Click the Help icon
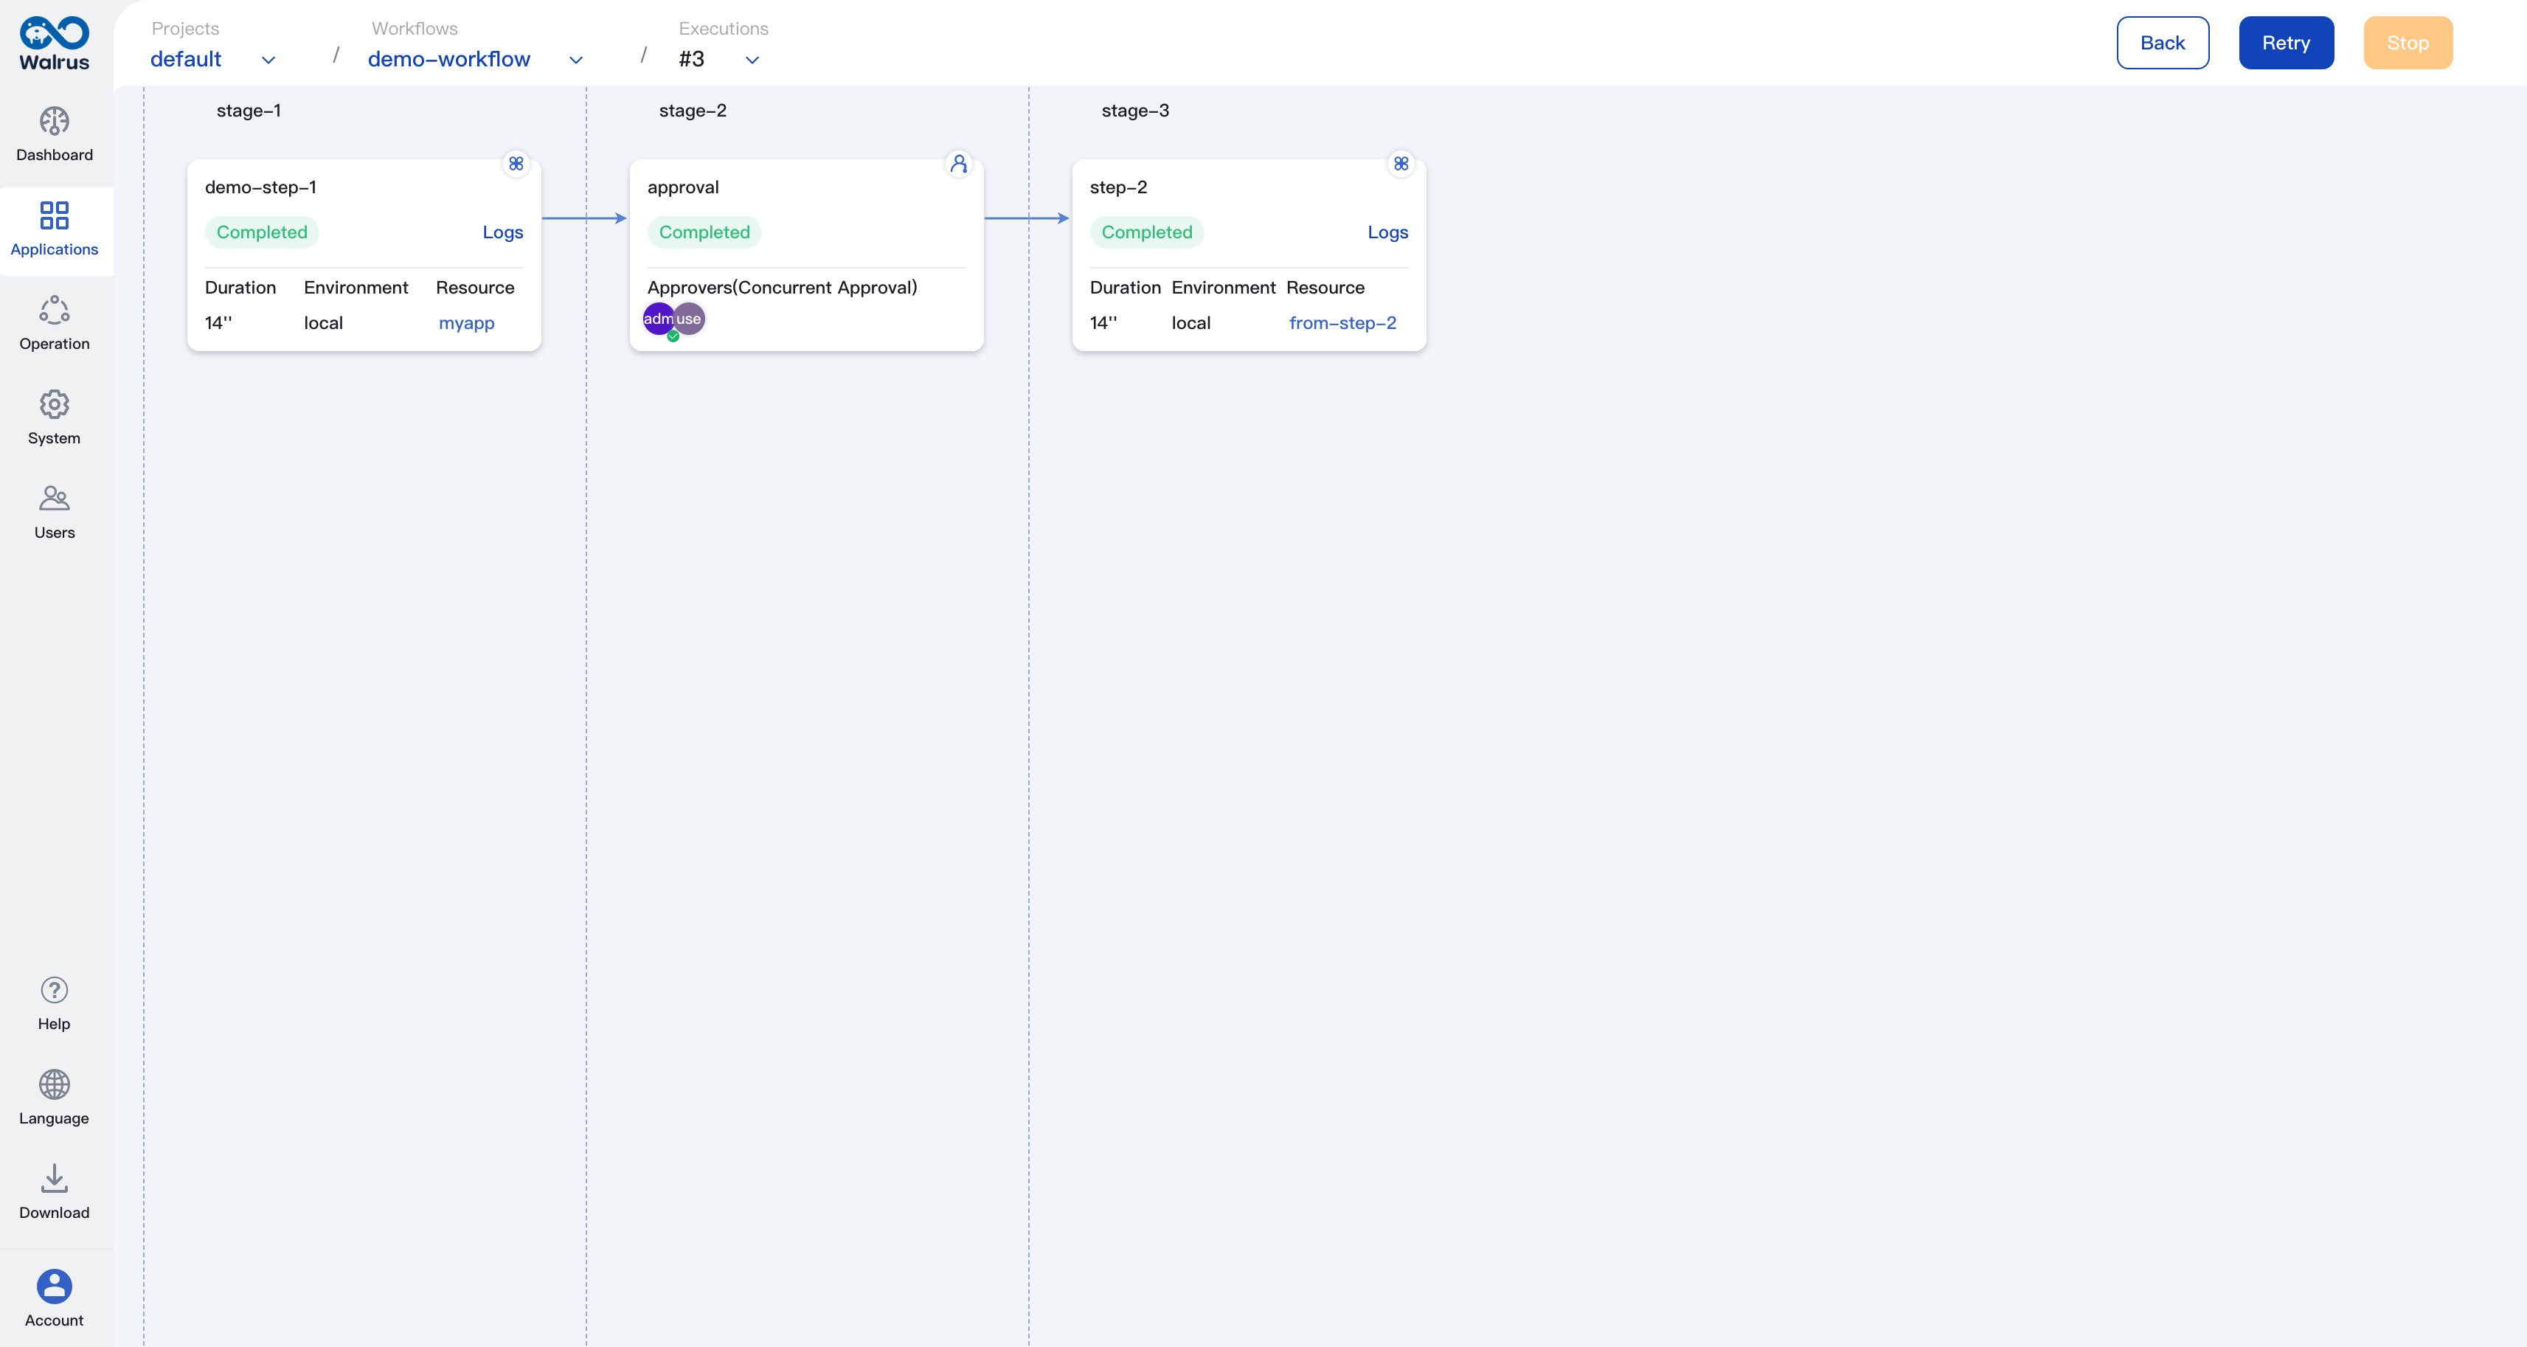 [54, 989]
